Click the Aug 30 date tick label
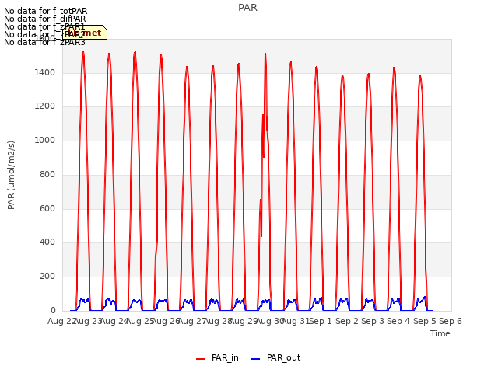Viewport: 498px width, 373px height. (x=270, y=321)
